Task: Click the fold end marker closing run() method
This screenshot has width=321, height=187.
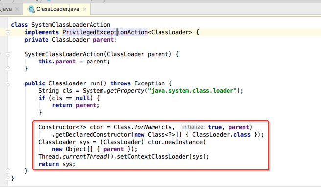Action: 8,171
